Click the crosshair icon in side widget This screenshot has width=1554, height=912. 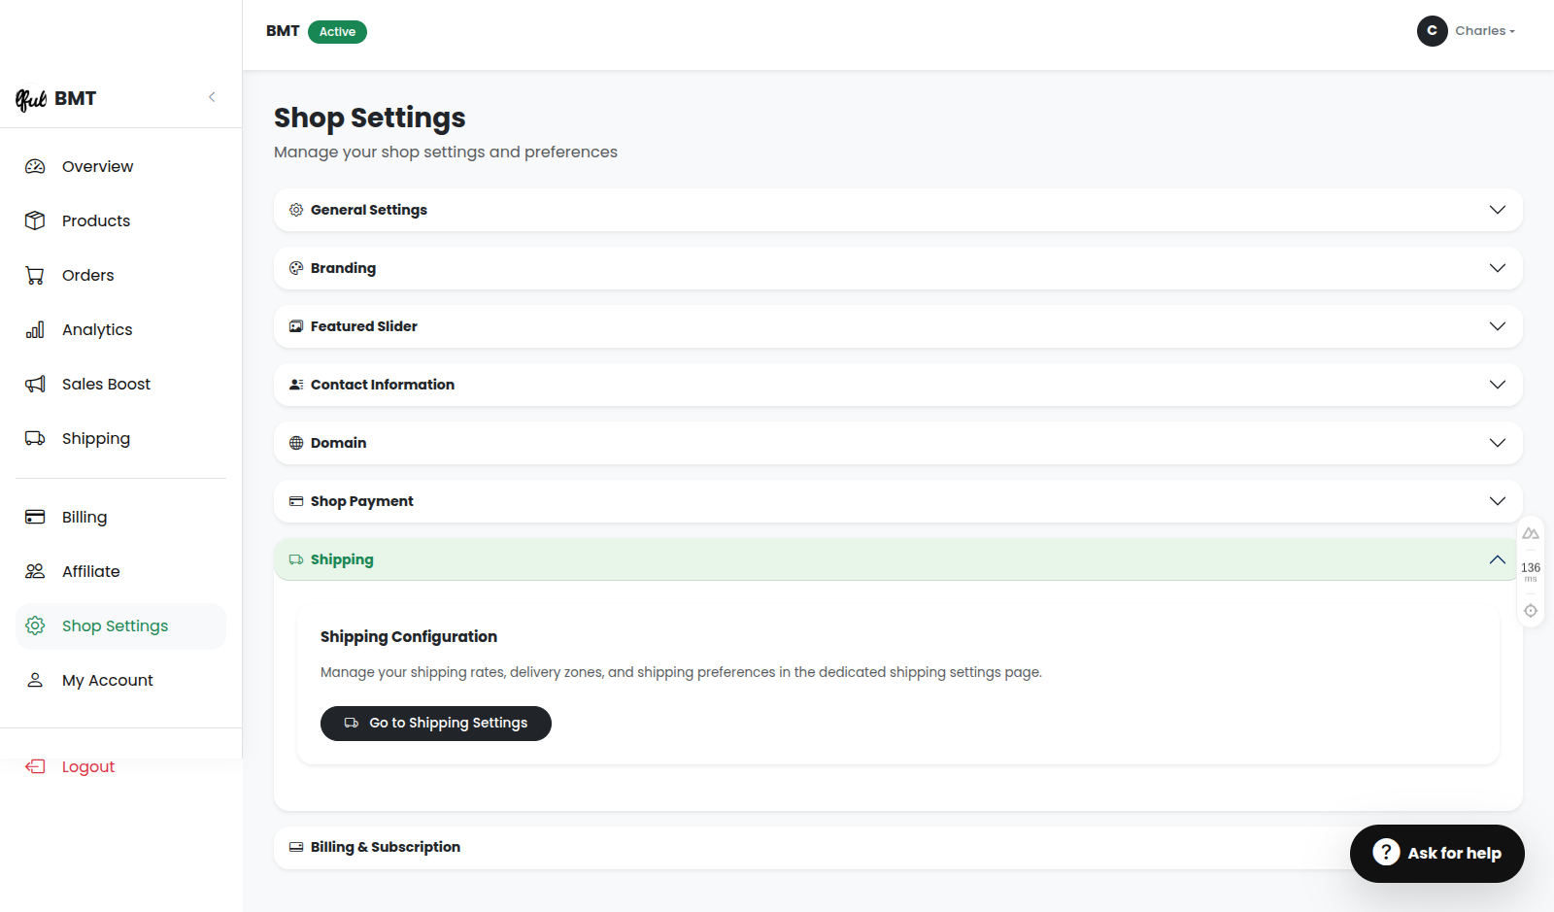tap(1531, 611)
